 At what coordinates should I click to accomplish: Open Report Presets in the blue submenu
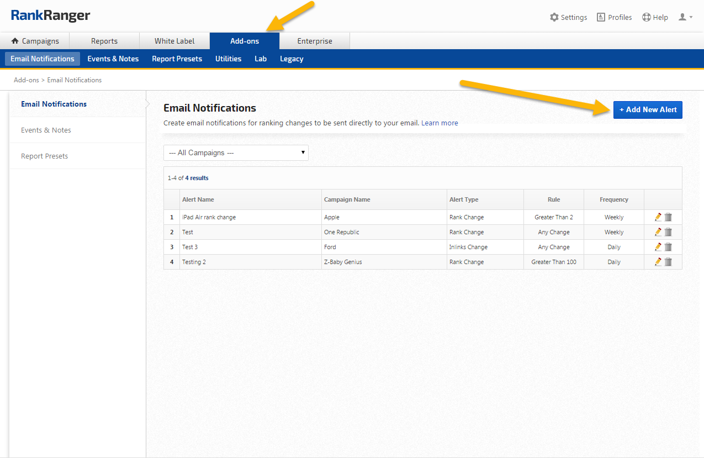177,59
